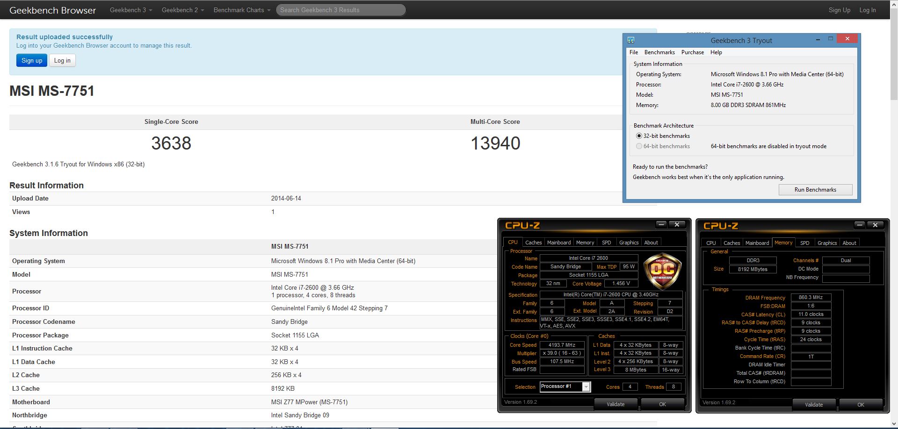Open Caches tab in right CPU-Z window

tap(731, 243)
